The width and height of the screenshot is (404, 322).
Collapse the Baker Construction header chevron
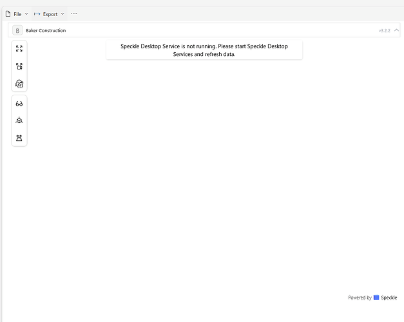(x=396, y=30)
